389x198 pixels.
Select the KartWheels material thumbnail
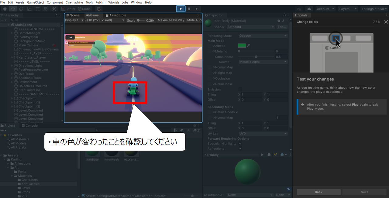click(x=112, y=154)
